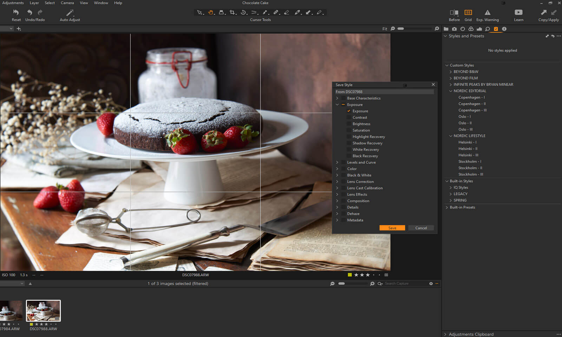Image resolution: width=562 pixels, height=337 pixels.
Task: Open the Capture camera tool tab
Action: pos(454,29)
